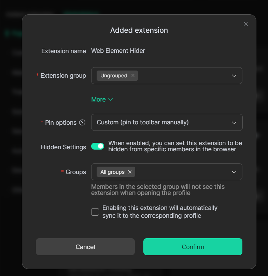
Task: Toggle the Hidden Settings switch
Action: click(x=98, y=146)
